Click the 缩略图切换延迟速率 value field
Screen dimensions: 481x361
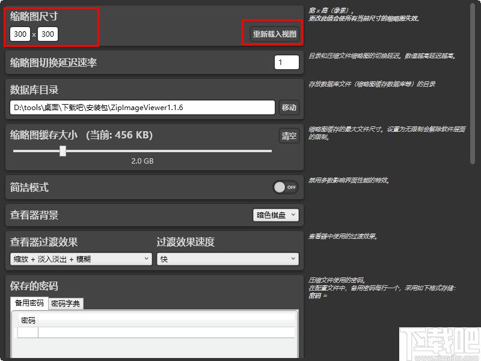287,63
